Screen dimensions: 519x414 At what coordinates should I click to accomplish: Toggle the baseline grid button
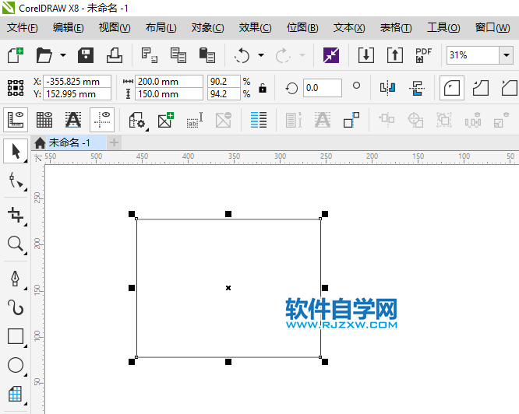tap(73, 120)
